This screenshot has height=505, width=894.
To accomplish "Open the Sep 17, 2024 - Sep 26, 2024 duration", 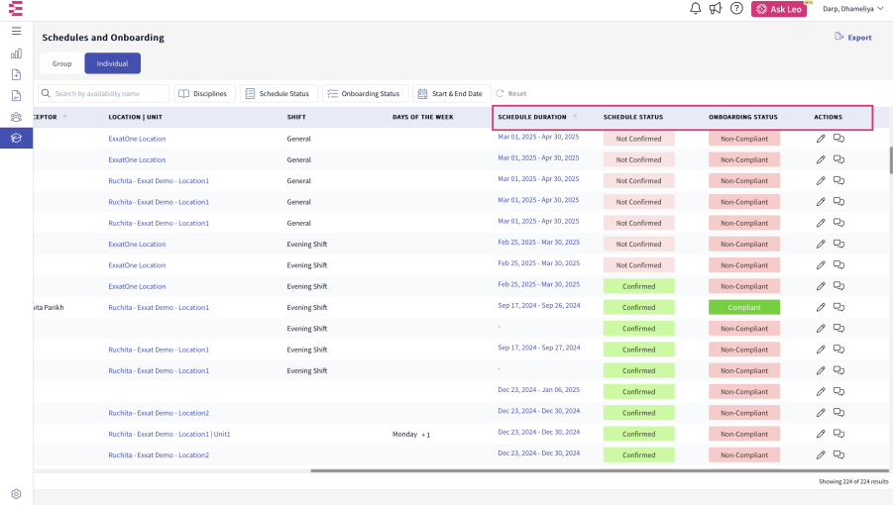I will pos(539,305).
